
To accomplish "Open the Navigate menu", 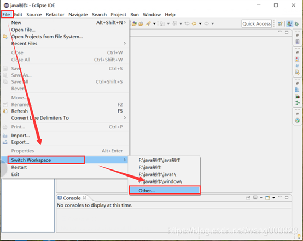I will click(78, 15).
